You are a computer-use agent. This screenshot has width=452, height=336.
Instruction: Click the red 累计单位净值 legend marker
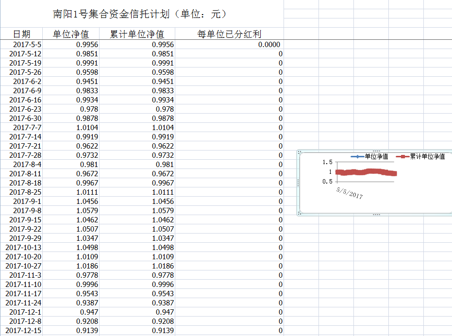pyautogui.click(x=403, y=156)
